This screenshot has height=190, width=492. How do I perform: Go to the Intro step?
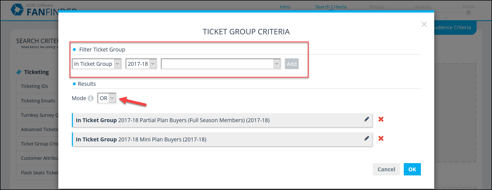(x=285, y=7)
